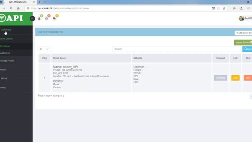Open the favorites hub icon
The height and width of the screenshot is (142, 252).
click(234, 8)
